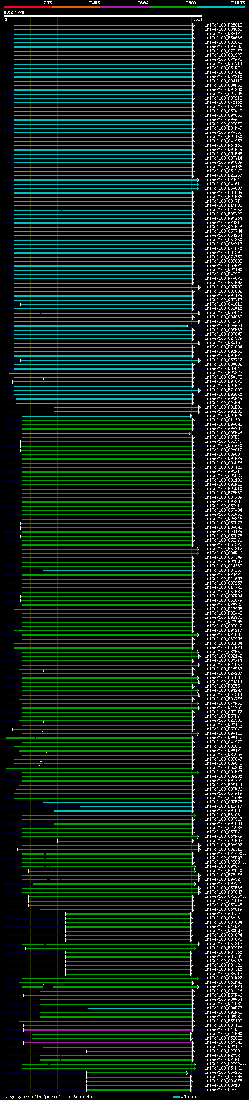Select hit label UniRef100_P50156
249x1100 pixels.
(x=223, y=145)
